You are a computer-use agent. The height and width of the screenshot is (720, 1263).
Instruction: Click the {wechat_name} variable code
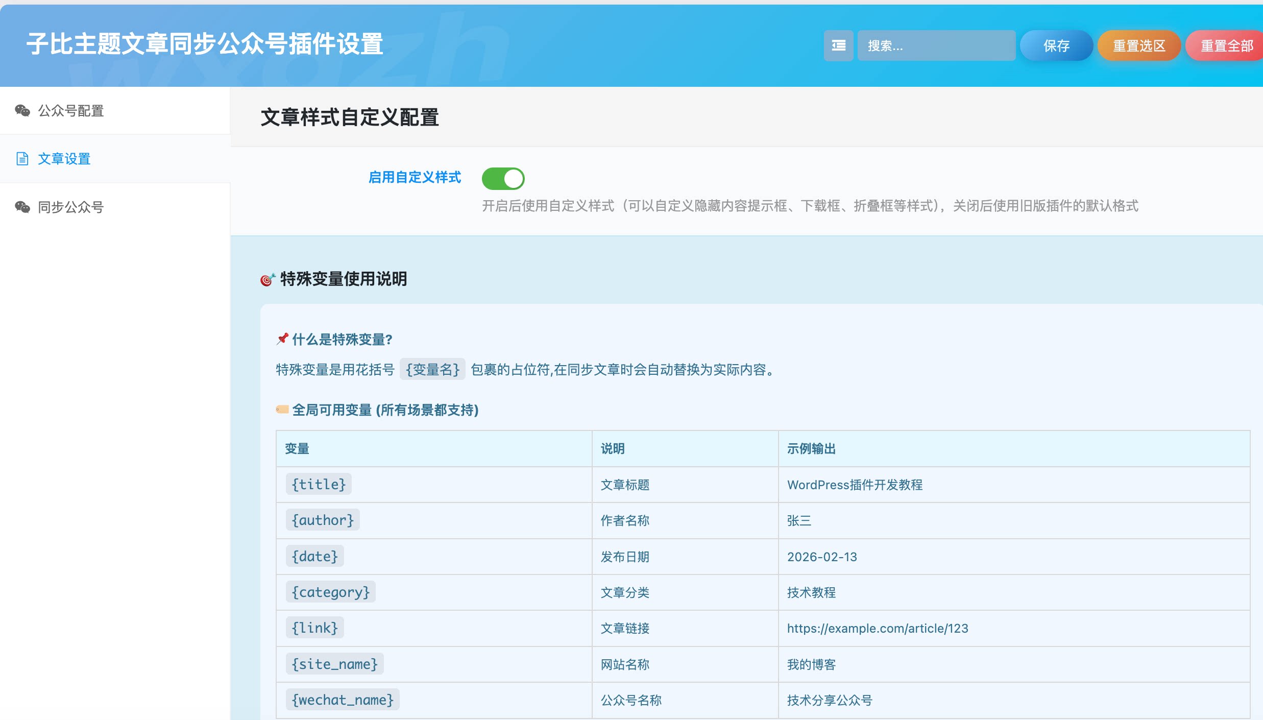[343, 700]
